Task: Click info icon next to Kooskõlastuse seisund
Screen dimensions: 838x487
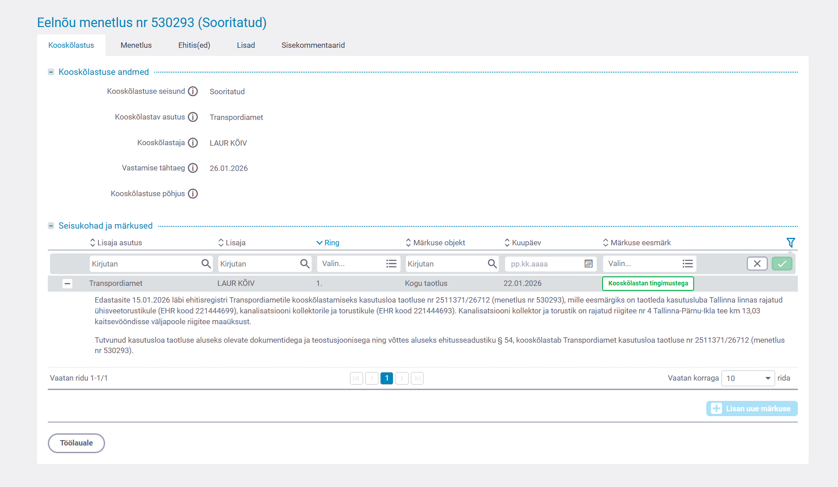Action: (193, 92)
